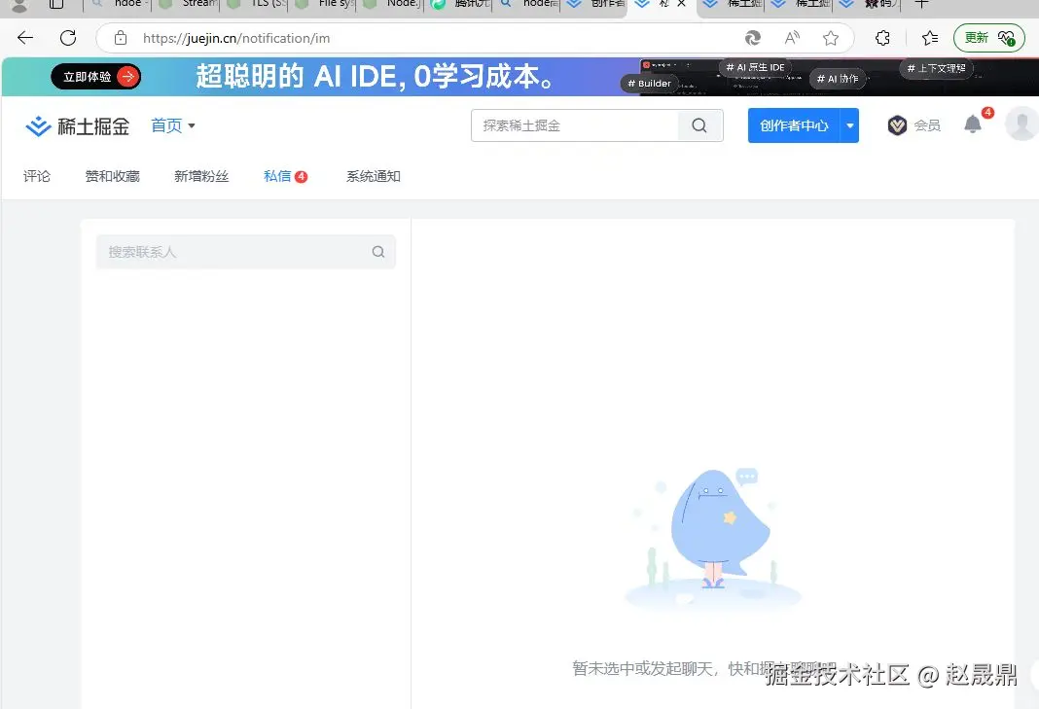Open the profile avatar in the top right

tap(1021, 124)
